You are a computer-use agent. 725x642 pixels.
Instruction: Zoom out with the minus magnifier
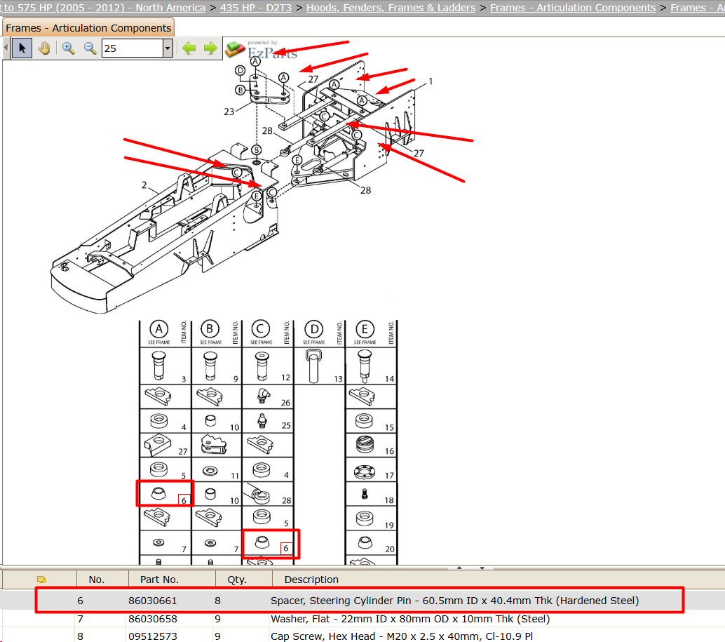click(x=90, y=48)
